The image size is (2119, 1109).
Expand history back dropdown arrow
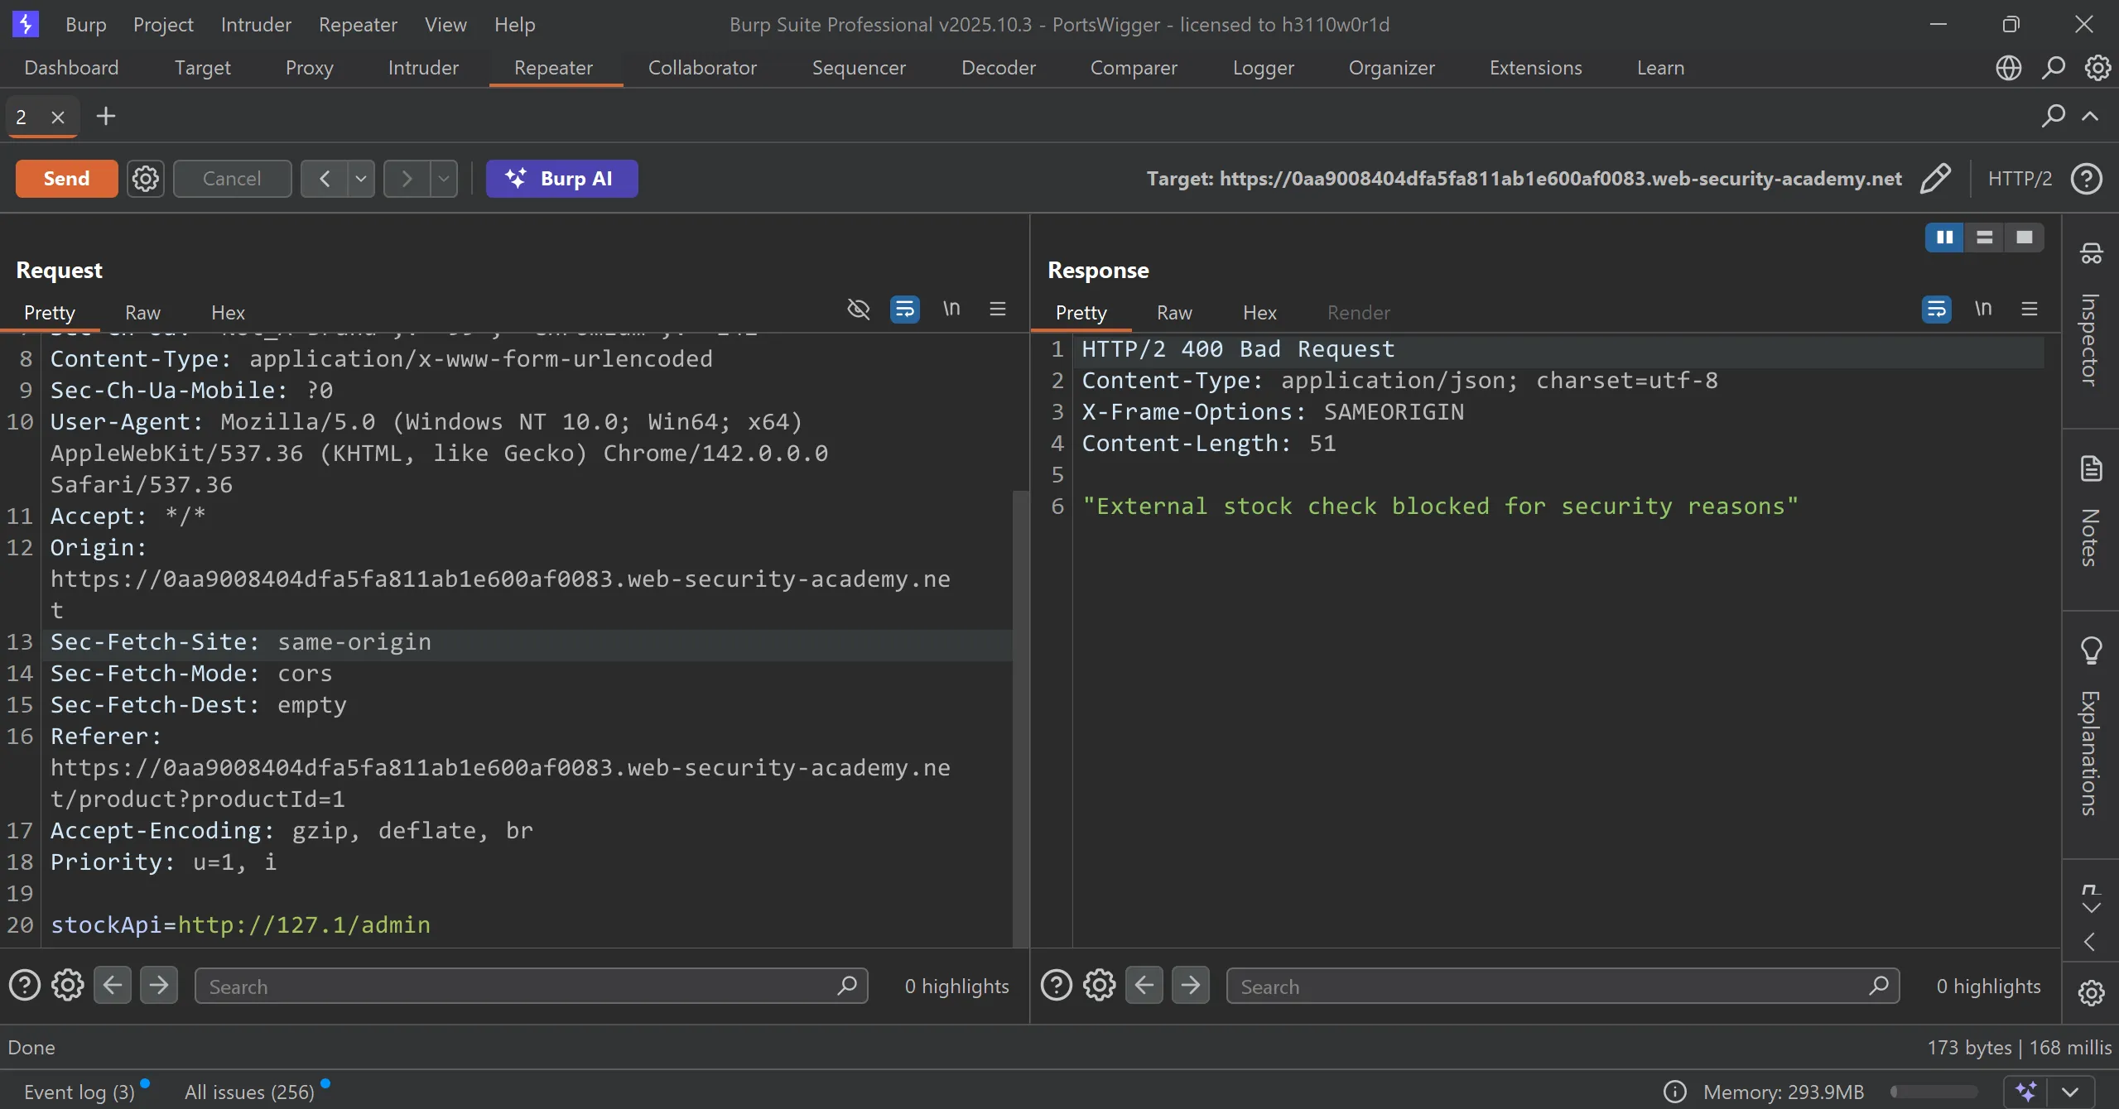pyautogui.click(x=361, y=178)
